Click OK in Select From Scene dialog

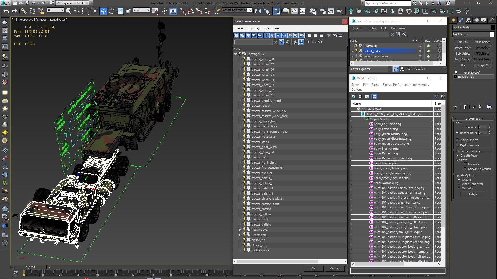[313, 268]
